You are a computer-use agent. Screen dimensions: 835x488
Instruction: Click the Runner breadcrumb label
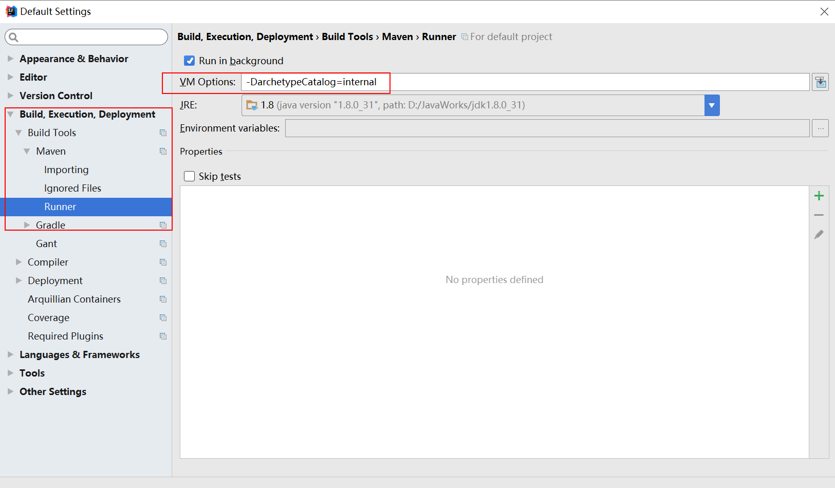pyautogui.click(x=439, y=37)
